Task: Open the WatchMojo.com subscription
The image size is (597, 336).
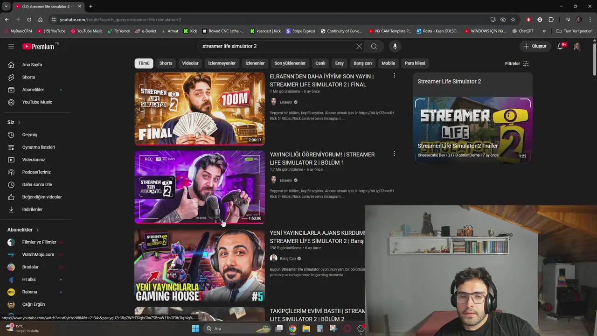Action: [x=38, y=255]
